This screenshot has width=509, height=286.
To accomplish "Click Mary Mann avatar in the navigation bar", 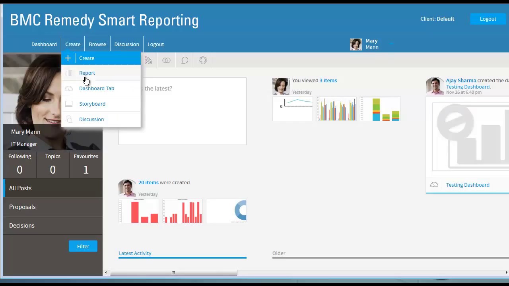I will click(356, 44).
